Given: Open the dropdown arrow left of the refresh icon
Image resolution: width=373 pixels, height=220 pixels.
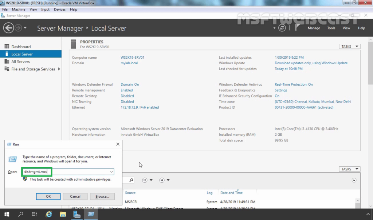Looking at the screenshot, I should [x=274, y=28].
